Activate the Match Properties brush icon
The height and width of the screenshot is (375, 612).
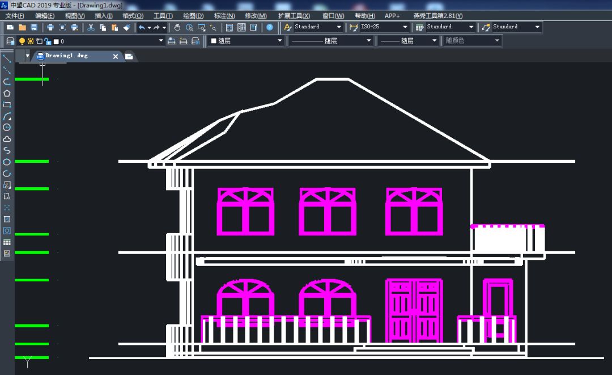coord(127,27)
